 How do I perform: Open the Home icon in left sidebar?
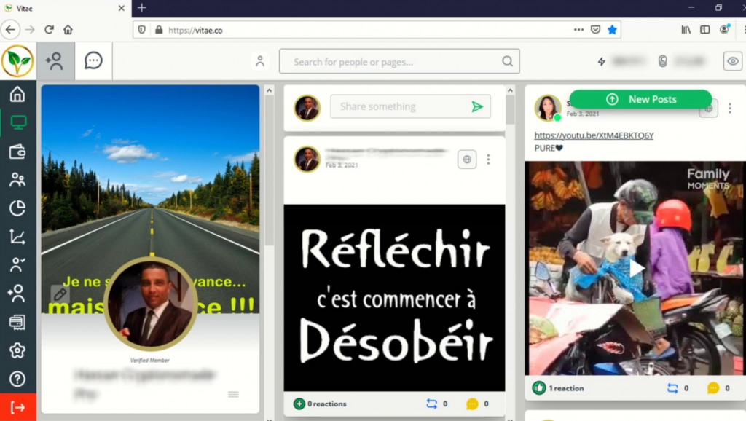(x=17, y=95)
